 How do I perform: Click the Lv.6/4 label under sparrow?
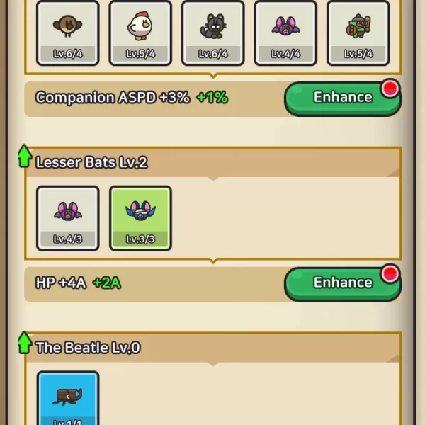point(68,54)
